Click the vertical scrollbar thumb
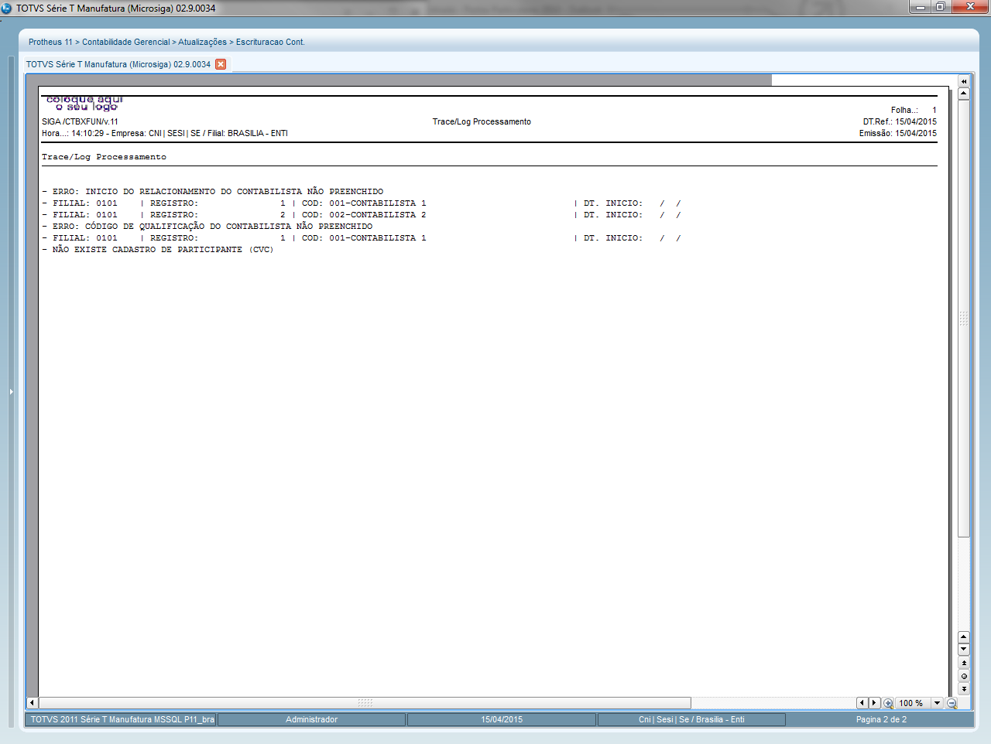Image resolution: width=991 pixels, height=744 pixels. [964, 319]
